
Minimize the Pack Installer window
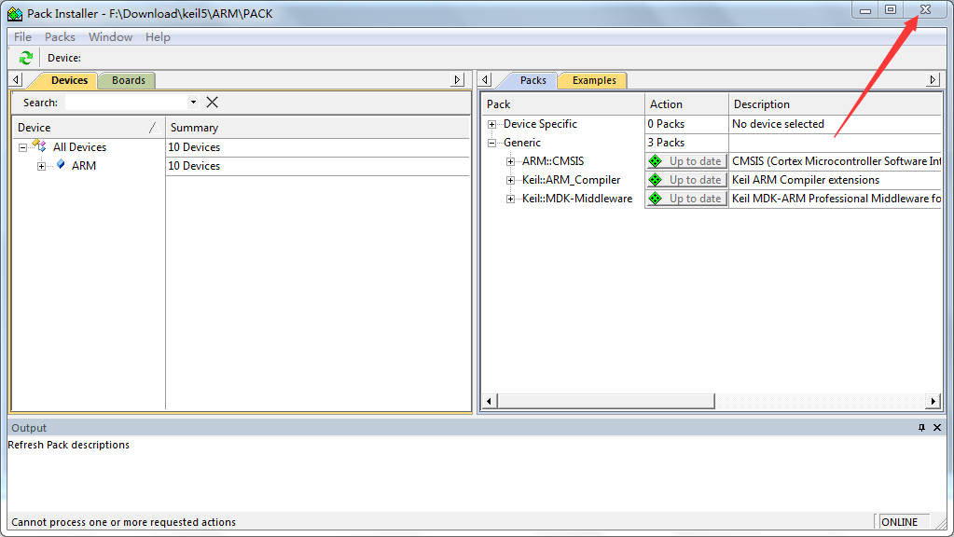tap(865, 9)
